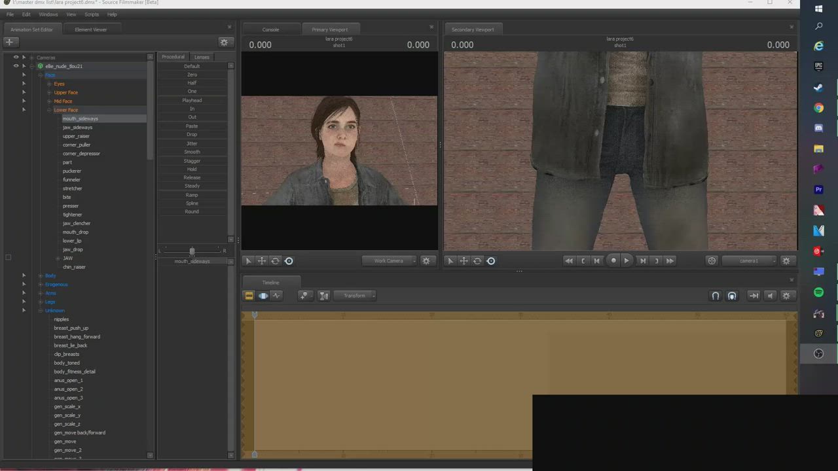Open the Windows Start menu
838x471 pixels.
tap(818, 9)
